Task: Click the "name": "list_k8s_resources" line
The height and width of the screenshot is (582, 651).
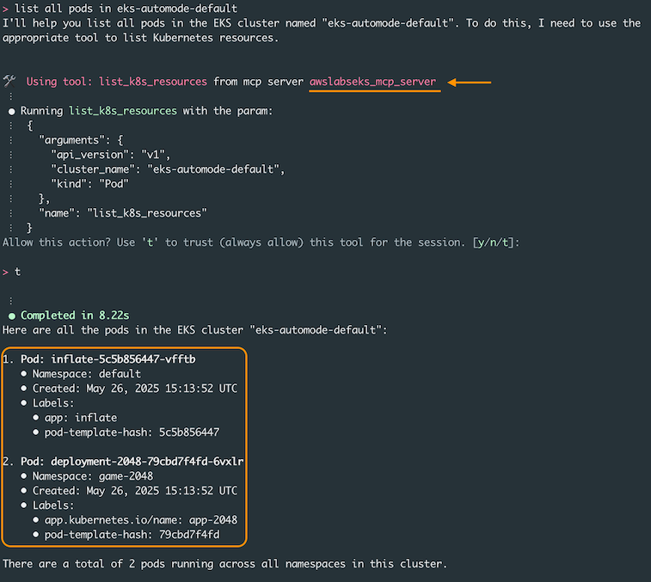Action: click(x=123, y=213)
